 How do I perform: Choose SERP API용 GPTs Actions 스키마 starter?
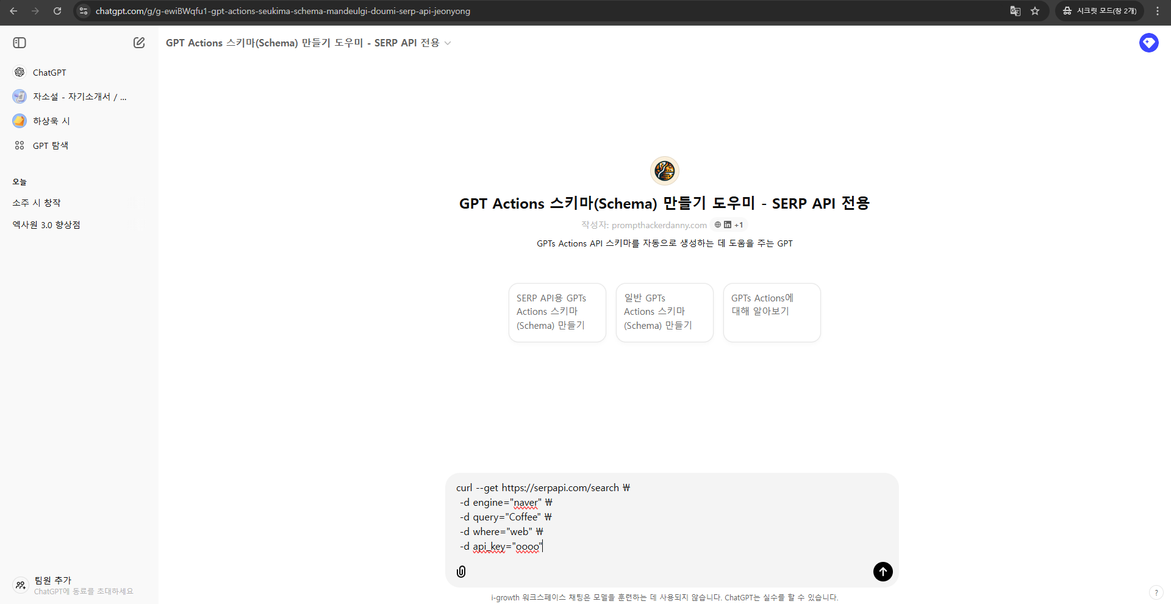[x=557, y=312]
